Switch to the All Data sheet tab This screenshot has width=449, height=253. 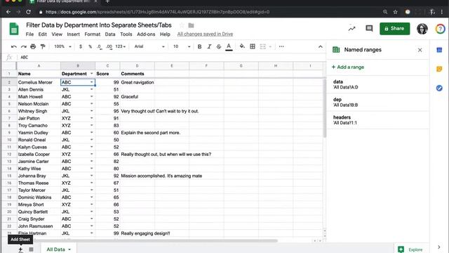click(55, 249)
